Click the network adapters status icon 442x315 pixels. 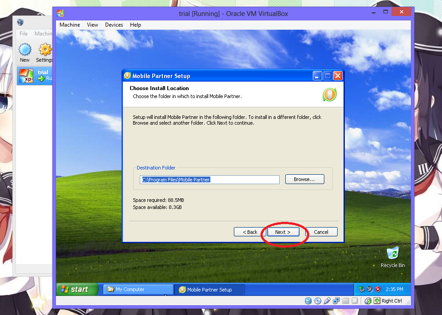pos(336,301)
